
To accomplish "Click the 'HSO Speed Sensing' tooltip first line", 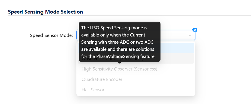I will [114, 28].
